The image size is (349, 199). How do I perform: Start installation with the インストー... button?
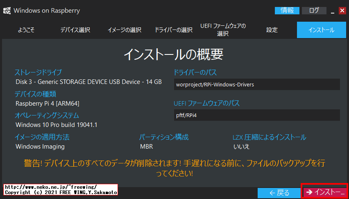(324, 192)
